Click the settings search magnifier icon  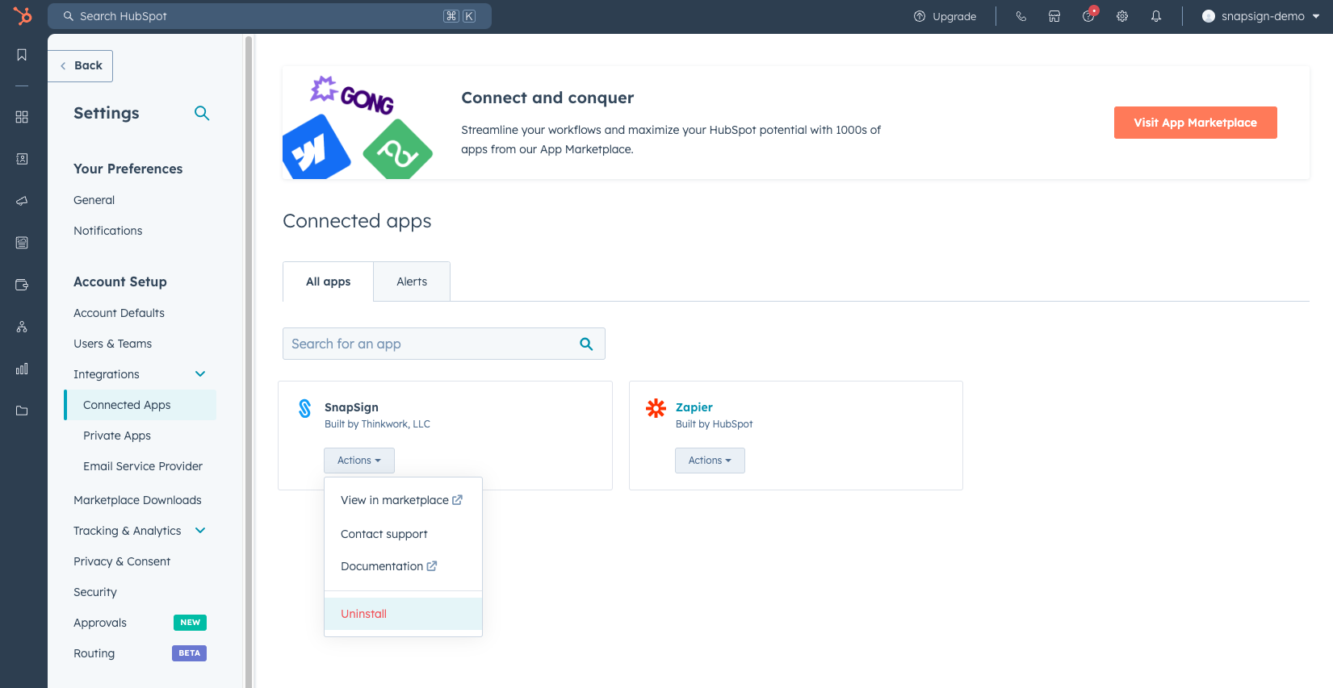[x=202, y=113]
